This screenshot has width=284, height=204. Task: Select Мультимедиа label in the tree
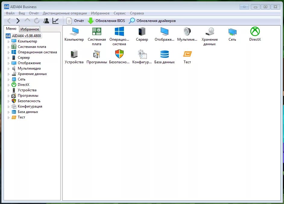click(x=29, y=68)
